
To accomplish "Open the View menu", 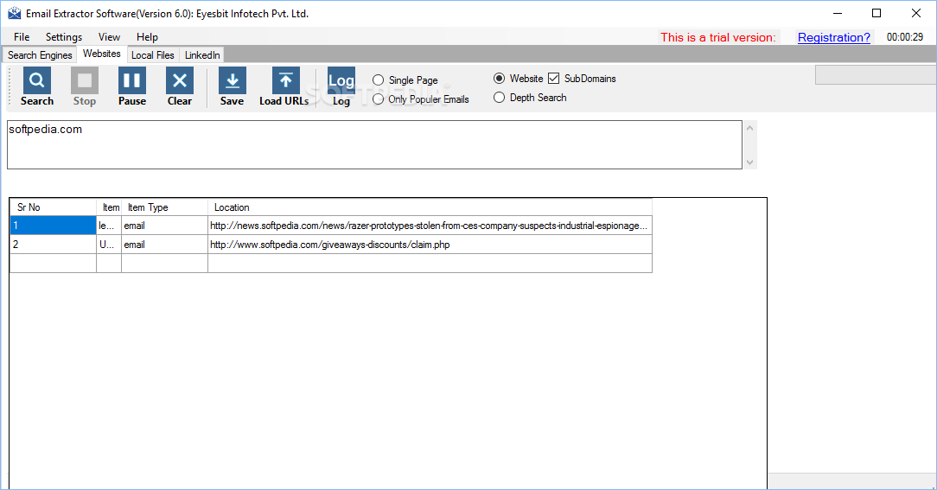I will [x=110, y=37].
